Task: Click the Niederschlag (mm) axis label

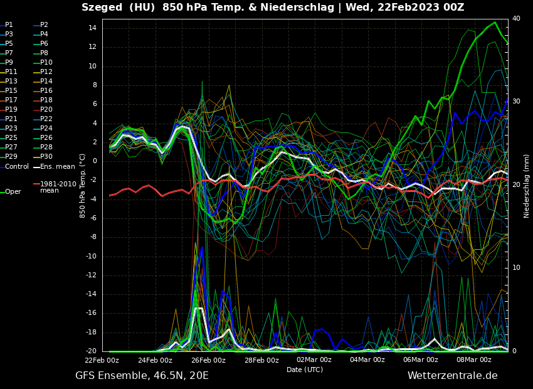Action: 527,186
